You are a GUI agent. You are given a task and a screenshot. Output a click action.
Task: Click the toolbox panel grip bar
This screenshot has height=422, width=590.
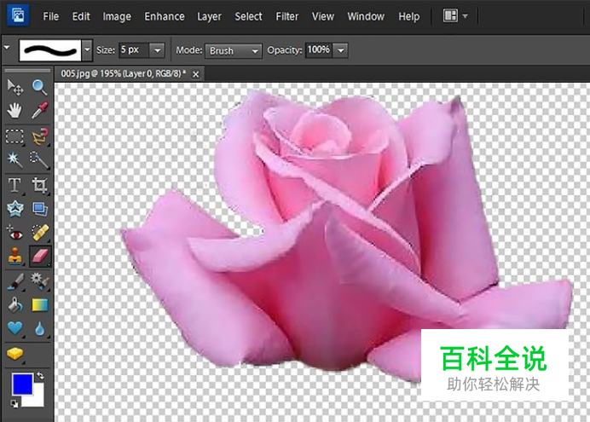[27, 70]
